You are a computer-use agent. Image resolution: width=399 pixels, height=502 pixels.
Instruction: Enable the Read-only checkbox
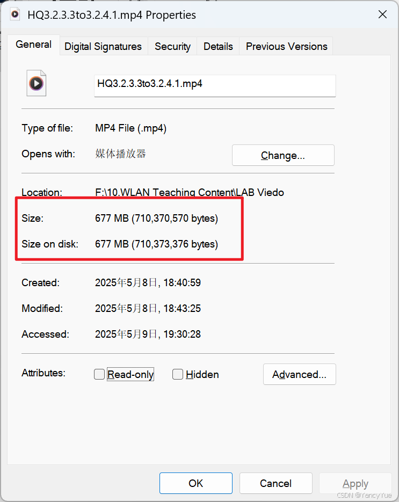[x=99, y=374]
